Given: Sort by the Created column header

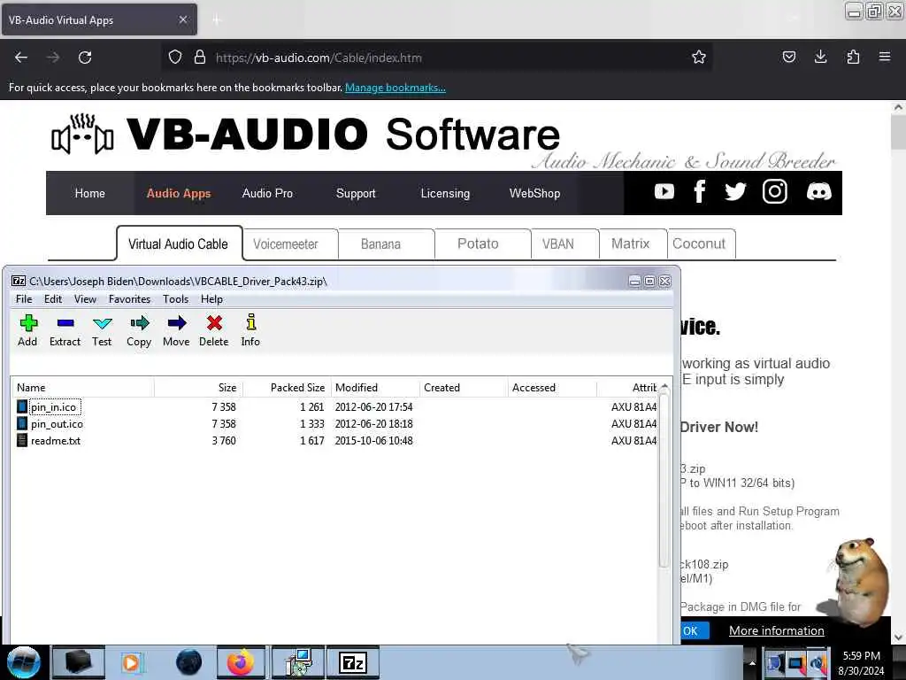Looking at the screenshot, I should (x=464, y=388).
